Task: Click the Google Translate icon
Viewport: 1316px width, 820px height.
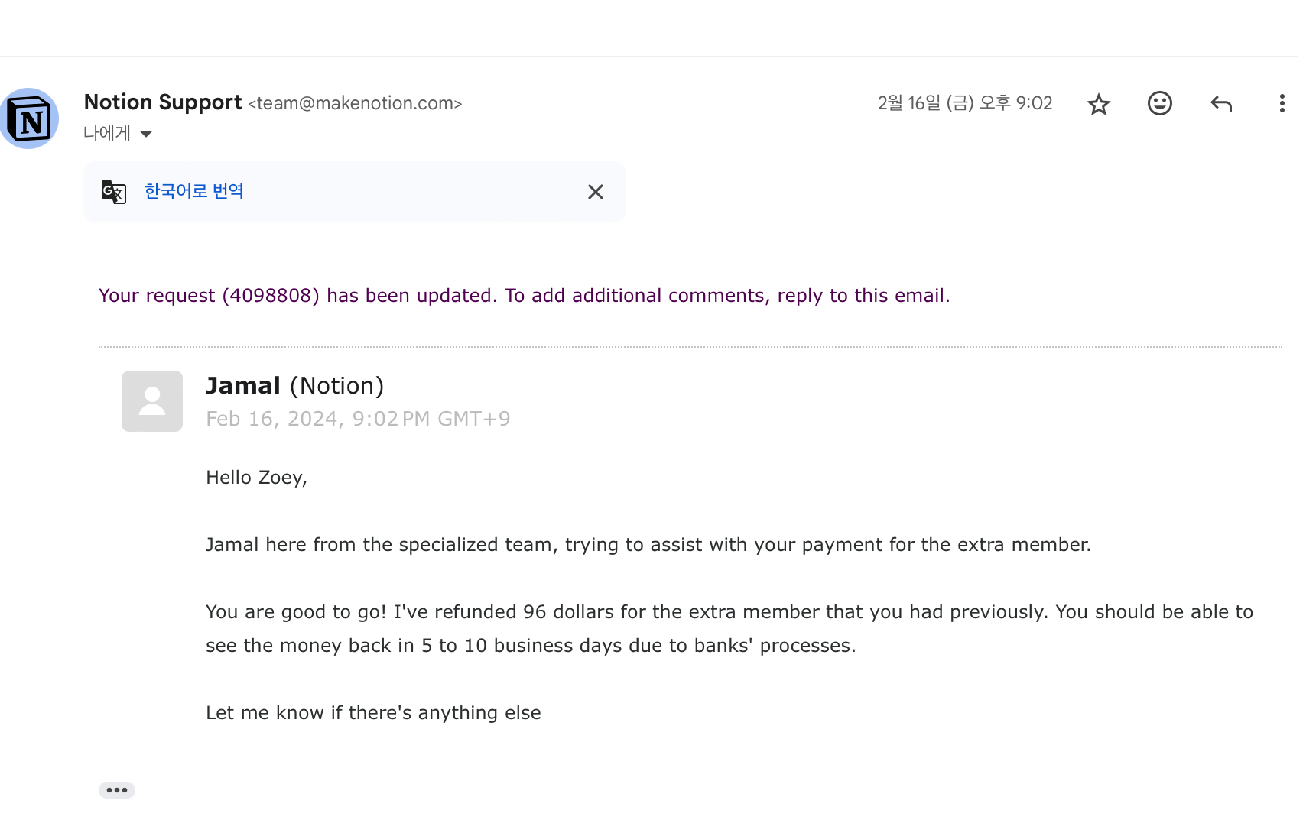Action: pos(114,191)
